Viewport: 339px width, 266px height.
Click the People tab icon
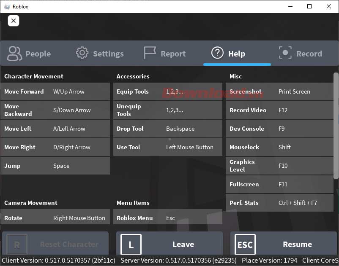point(14,54)
